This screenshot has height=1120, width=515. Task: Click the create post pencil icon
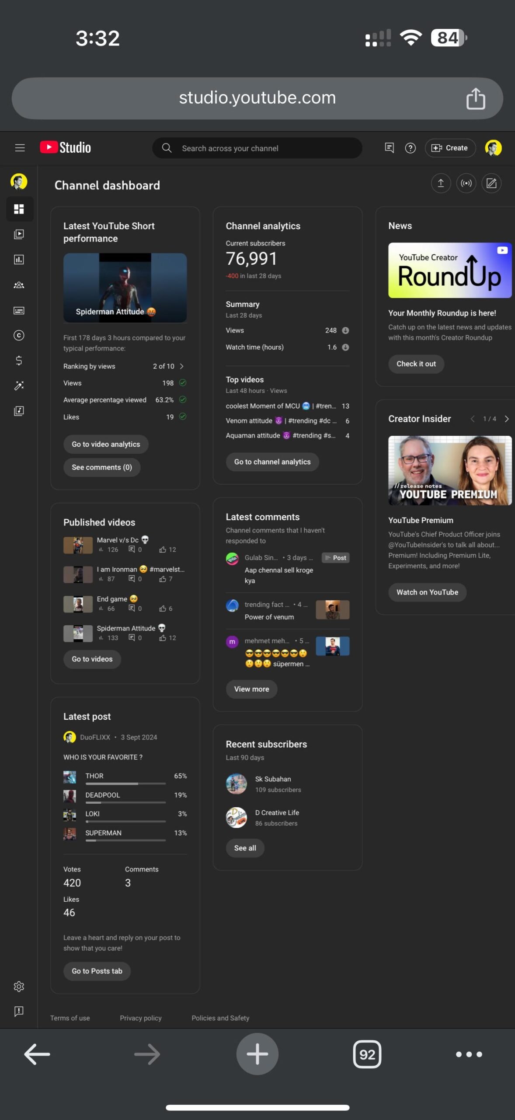click(x=491, y=183)
